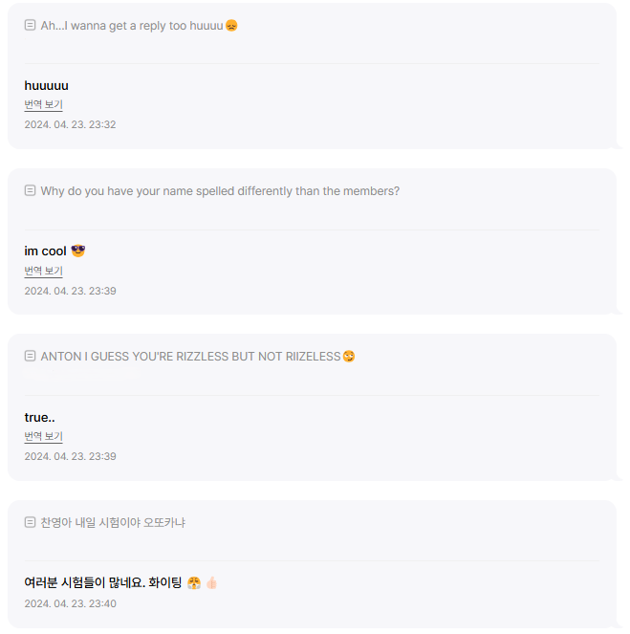
Task: Click the note icon beside the RIZZLESS comment
Action: point(31,356)
